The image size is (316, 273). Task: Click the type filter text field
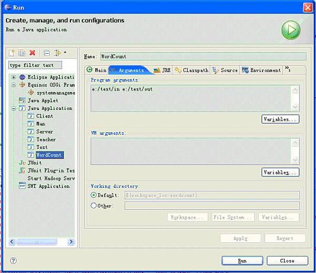(35, 65)
